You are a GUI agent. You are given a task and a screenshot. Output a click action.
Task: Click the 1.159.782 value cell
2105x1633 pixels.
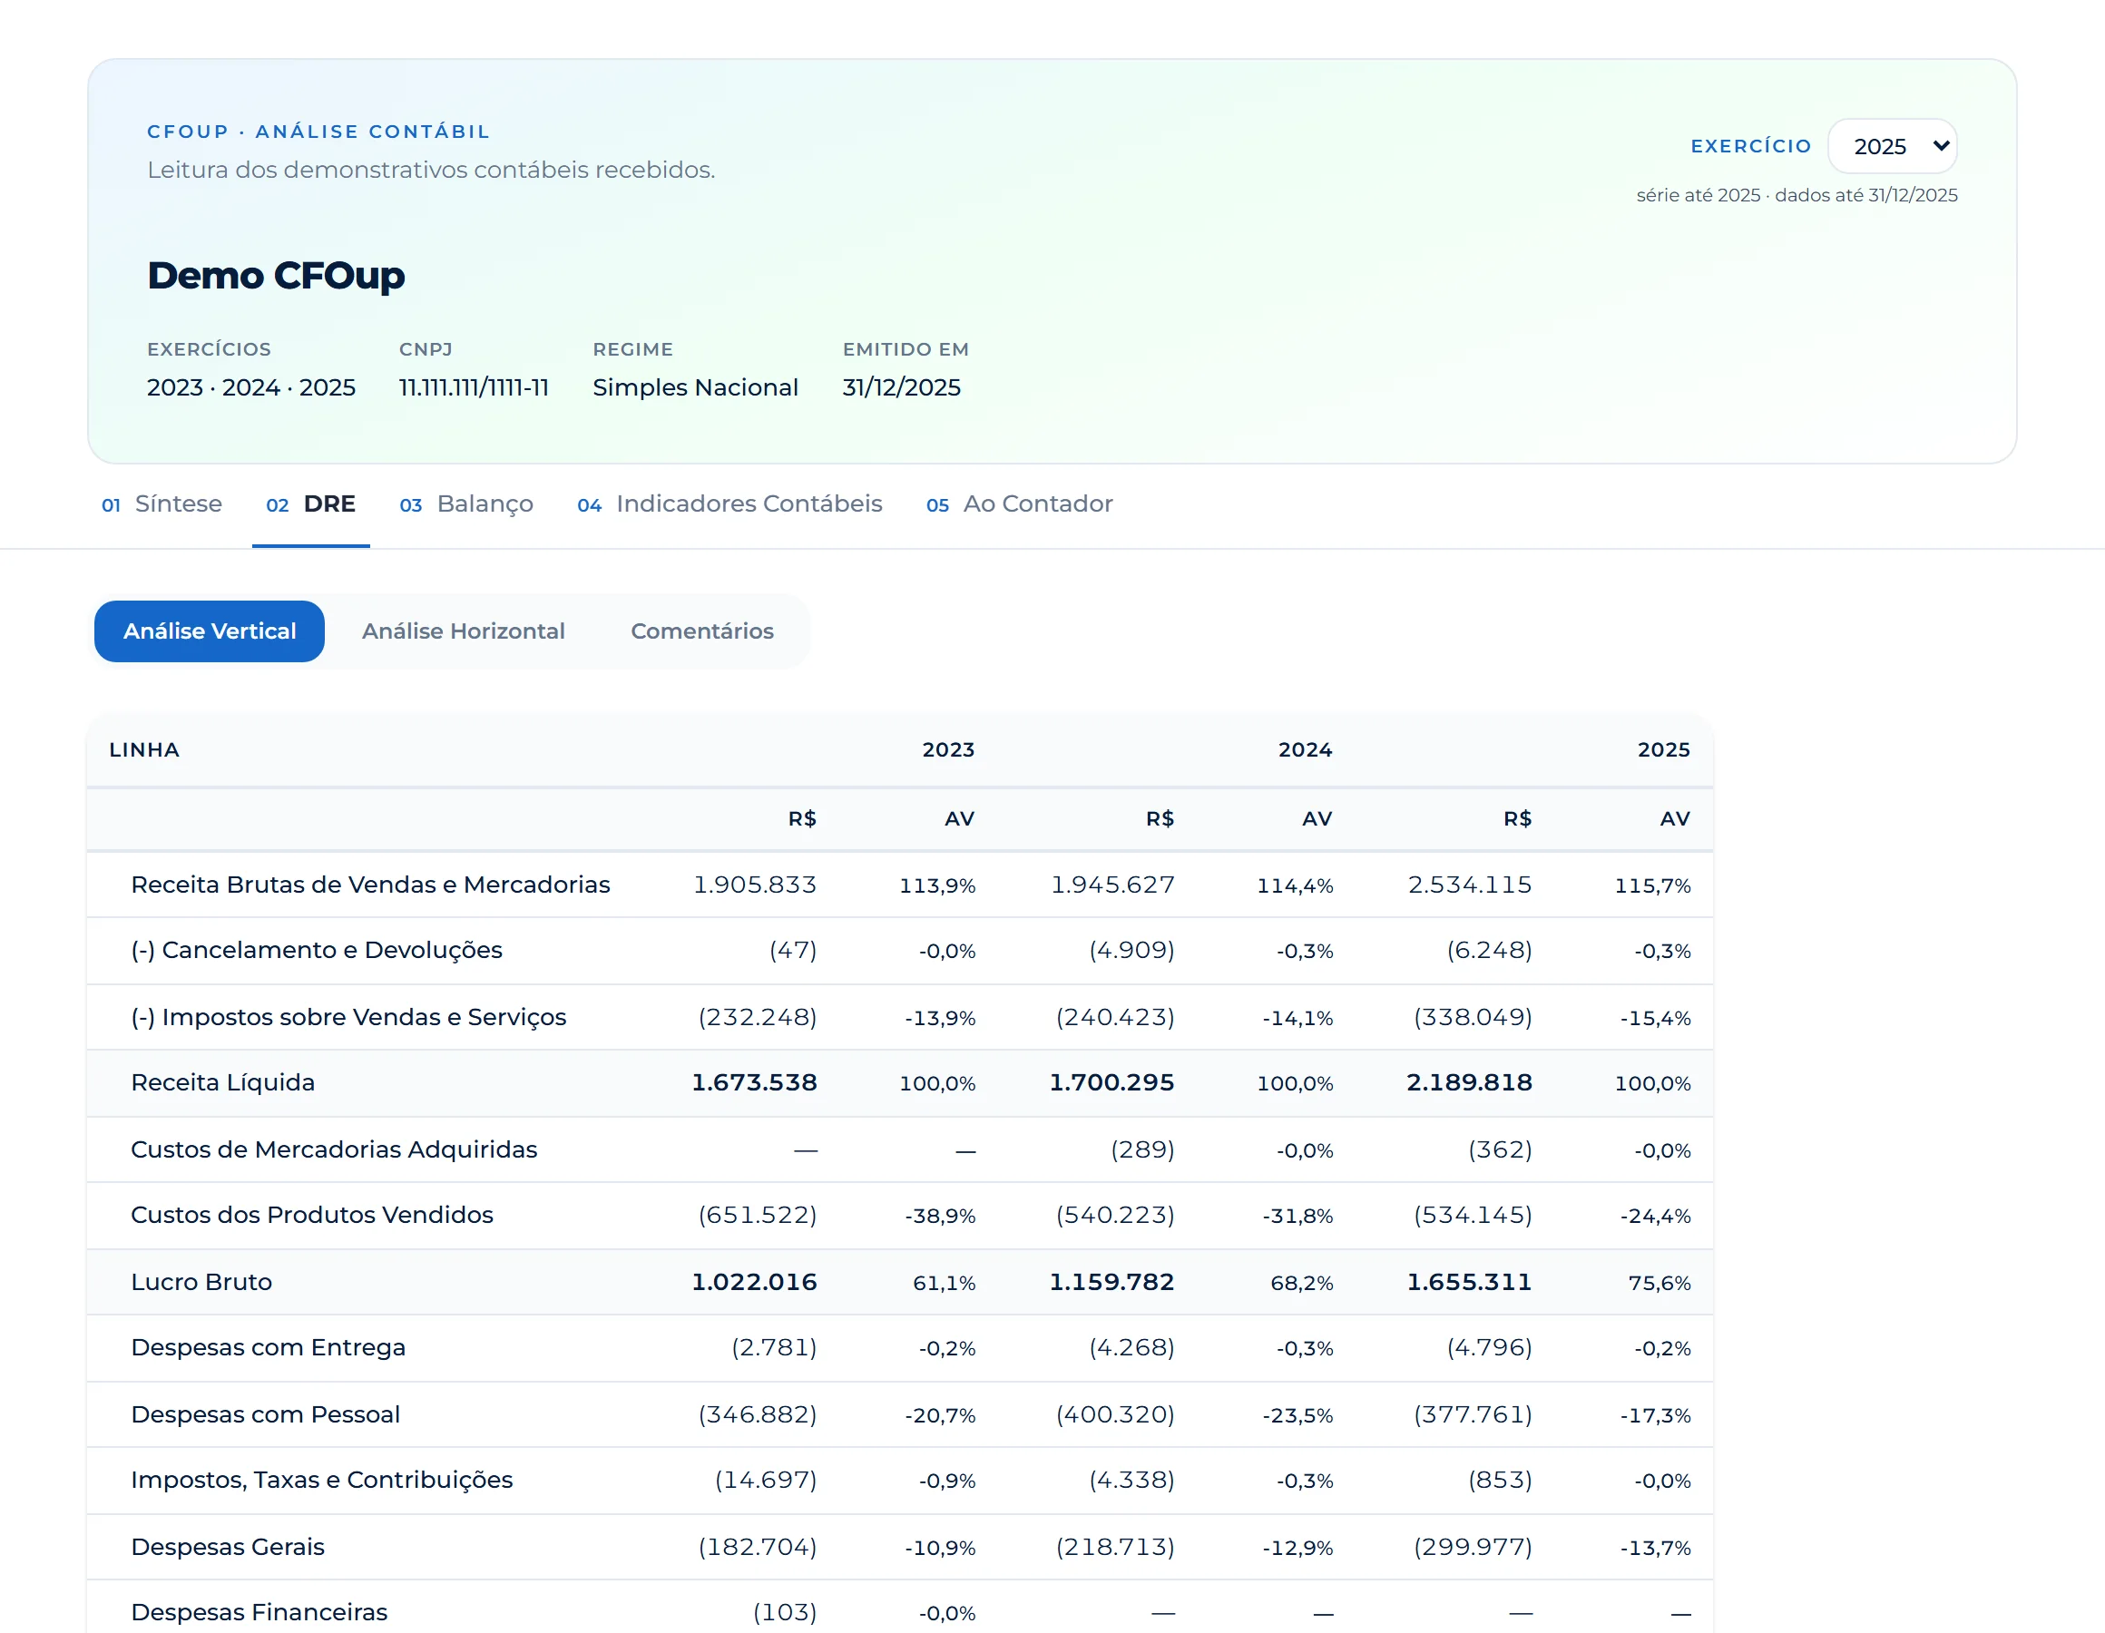[x=1111, y=1282]
